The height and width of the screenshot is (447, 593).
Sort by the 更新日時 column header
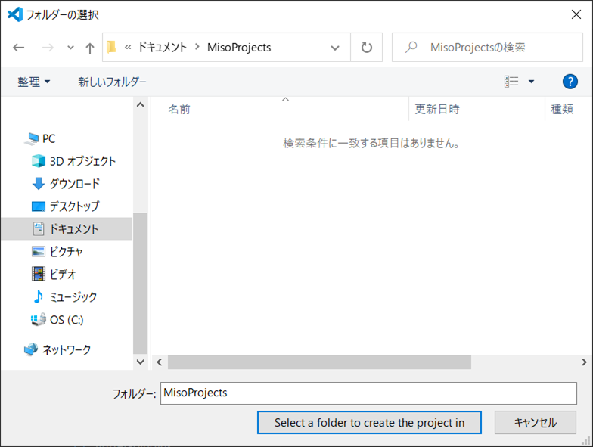coord(437,110)
